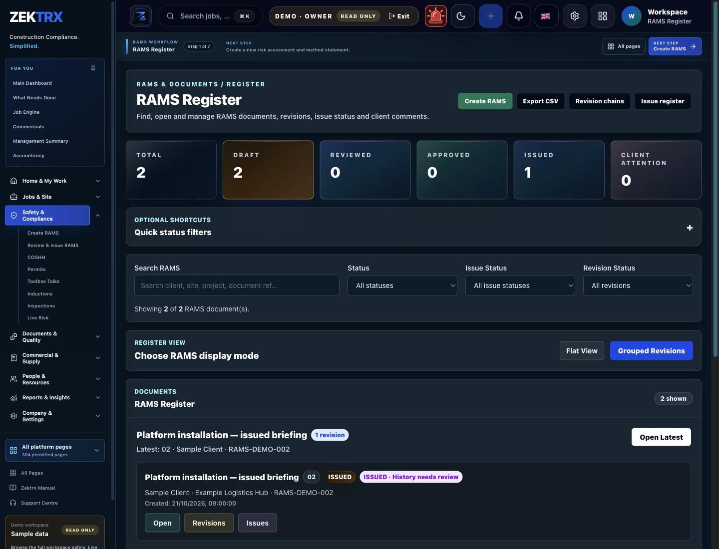Switch to Grouped Revisions display mode
The height and width of the screenshot is (549, 719).
(651, 351)
